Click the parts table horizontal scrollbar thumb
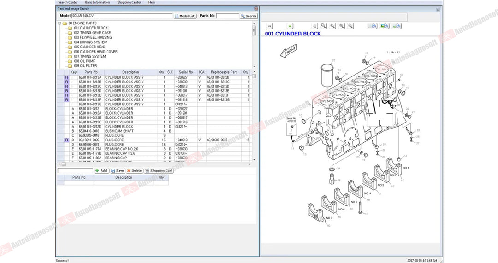 click(64, 164)
